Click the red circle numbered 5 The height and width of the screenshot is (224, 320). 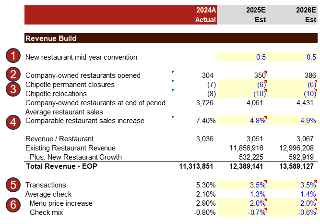click(x=13, y=185)
